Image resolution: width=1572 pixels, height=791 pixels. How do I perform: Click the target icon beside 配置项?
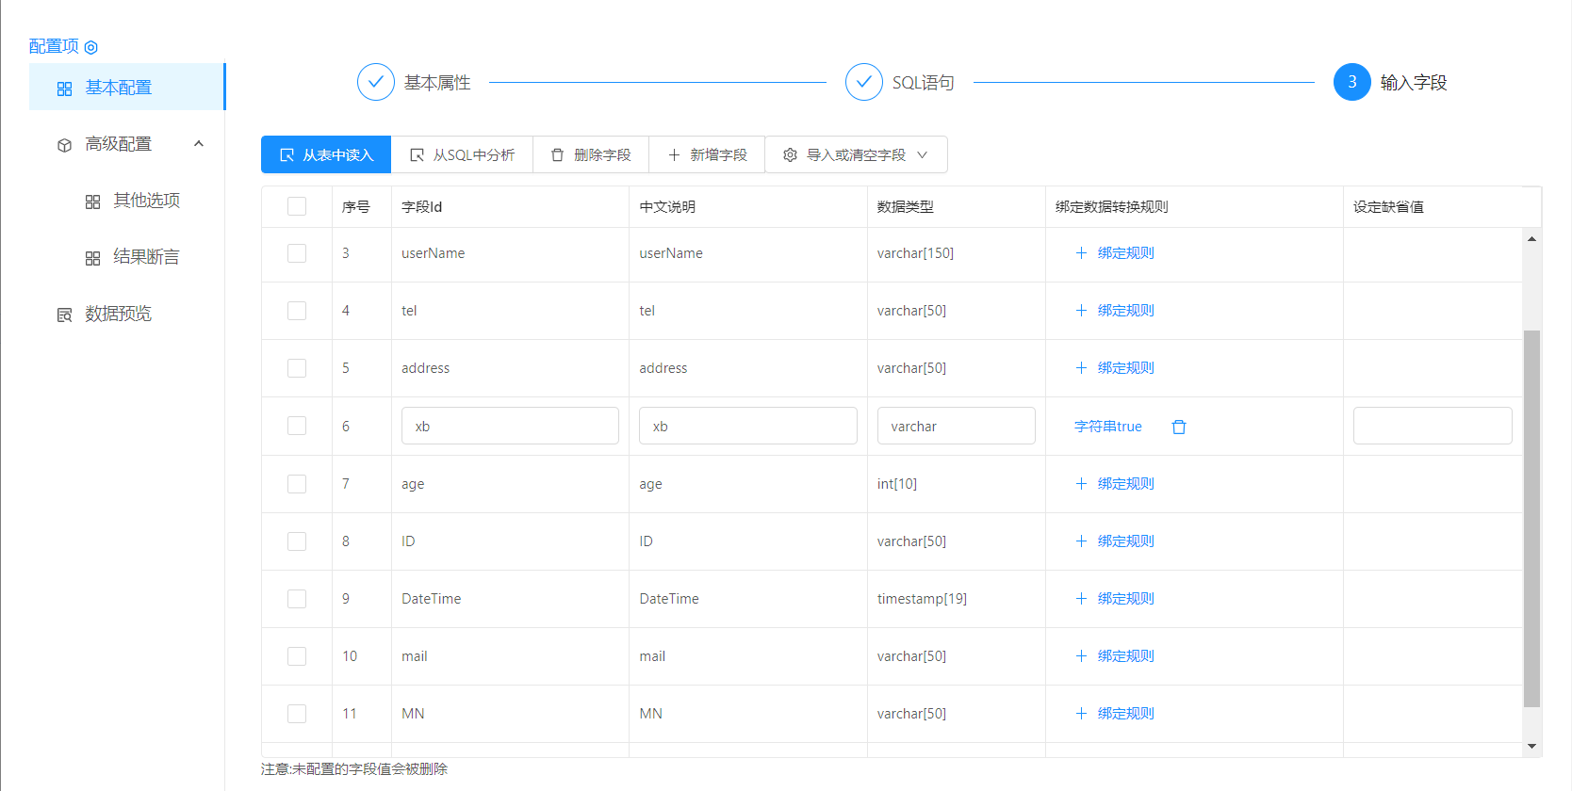(x=91, y=47)
